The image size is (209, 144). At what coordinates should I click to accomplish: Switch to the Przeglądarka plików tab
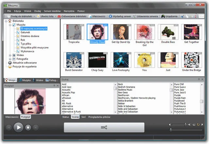(100, 117)
